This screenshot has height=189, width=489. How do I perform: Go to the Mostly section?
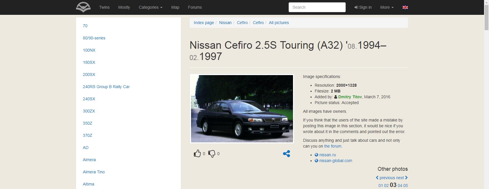(x=124, y=7)
